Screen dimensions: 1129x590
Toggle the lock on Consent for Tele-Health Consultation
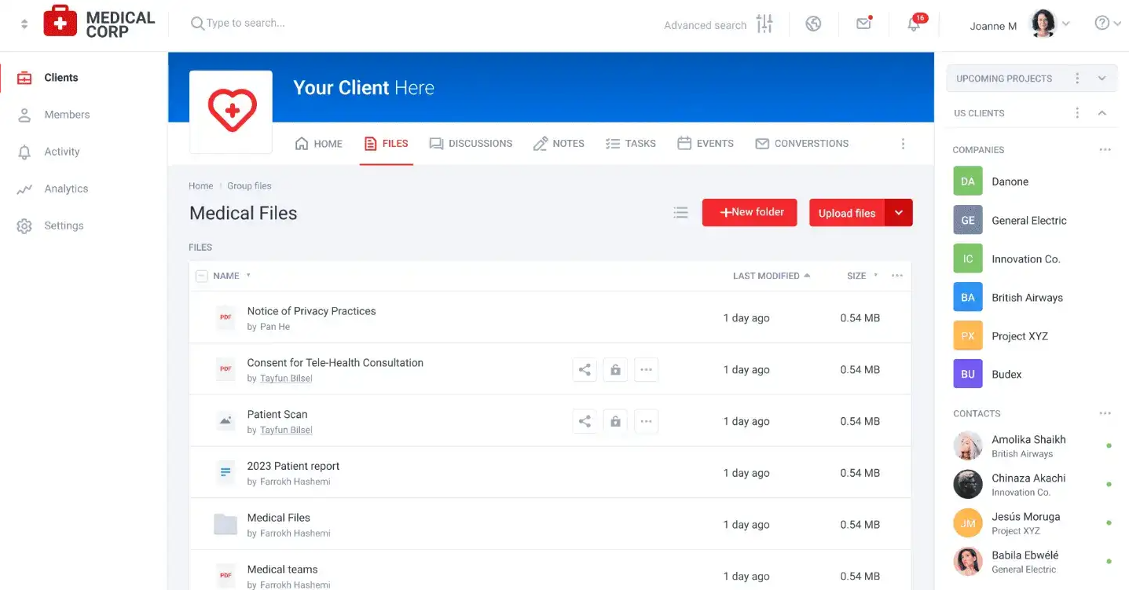[x=615, y=369]
